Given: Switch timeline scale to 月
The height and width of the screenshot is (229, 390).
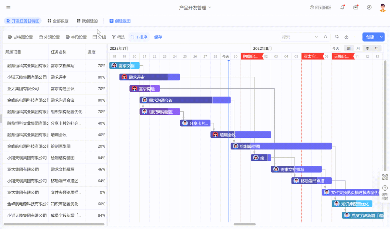Looking at the screenshot, I should coord(358,48).
